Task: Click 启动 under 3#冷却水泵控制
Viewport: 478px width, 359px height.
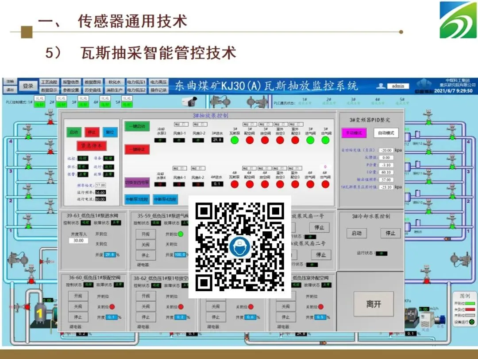Action: tap(357, 233)
